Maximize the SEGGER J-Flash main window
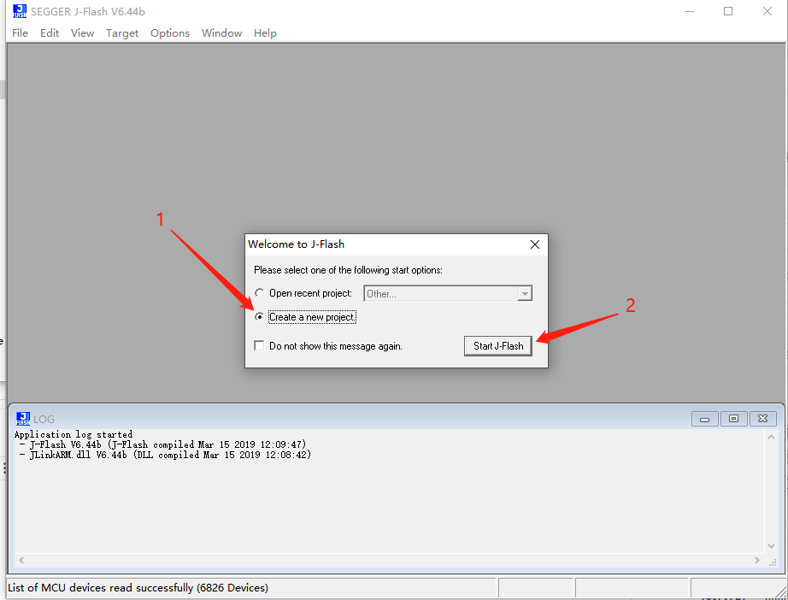The width and height of the screenshot is (788, 600). pyautogui.click(x=728, y=11)
